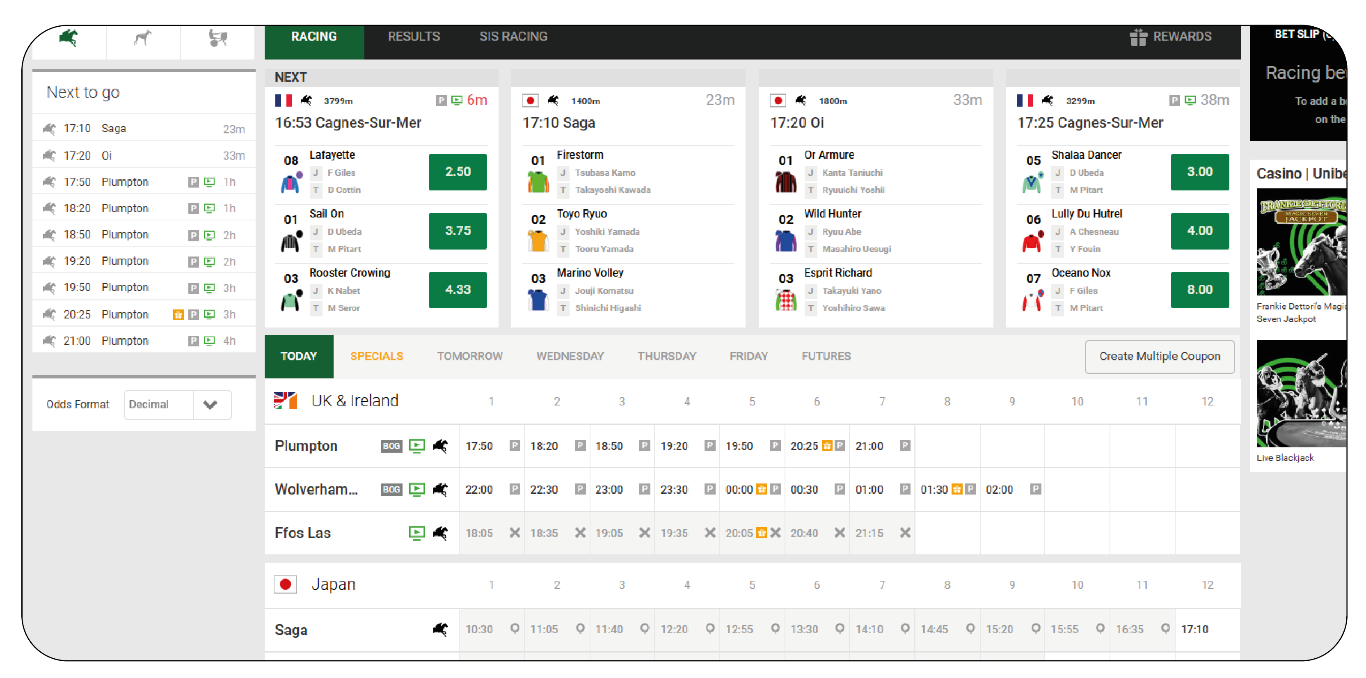Click the gift icon on Wolverhampton 01:30 race
Image resolution: width=1366 pixels, height=678 pixels.
coord(956,489)
